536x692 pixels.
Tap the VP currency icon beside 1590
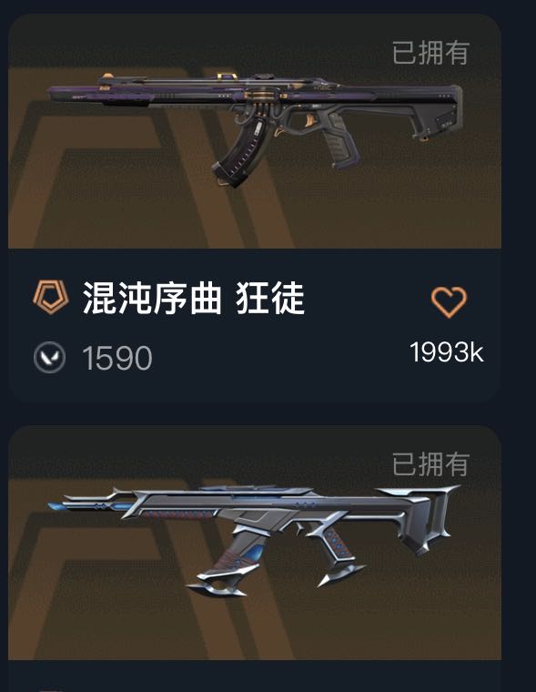49,358
